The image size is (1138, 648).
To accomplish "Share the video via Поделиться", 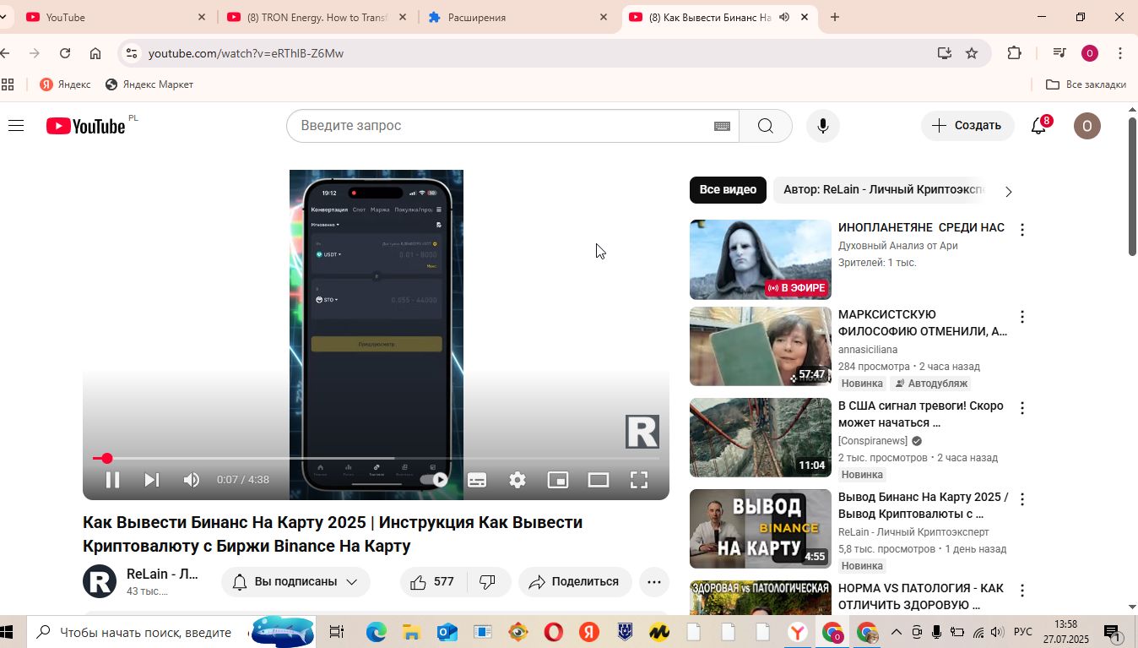I will tap(575, 581).
